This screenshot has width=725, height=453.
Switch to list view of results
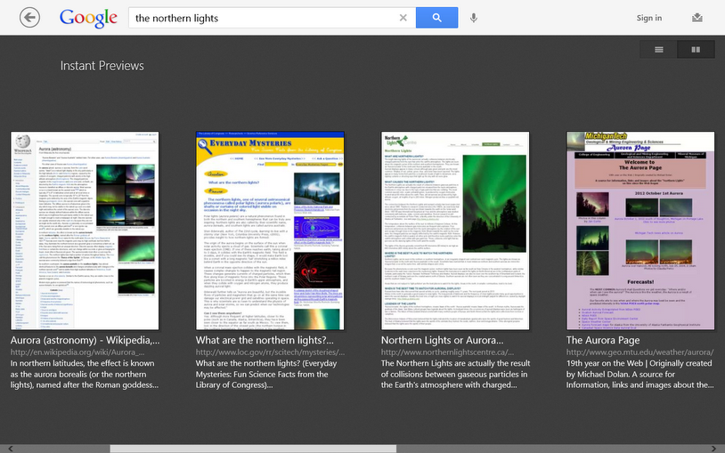click(x=659, y=50)
